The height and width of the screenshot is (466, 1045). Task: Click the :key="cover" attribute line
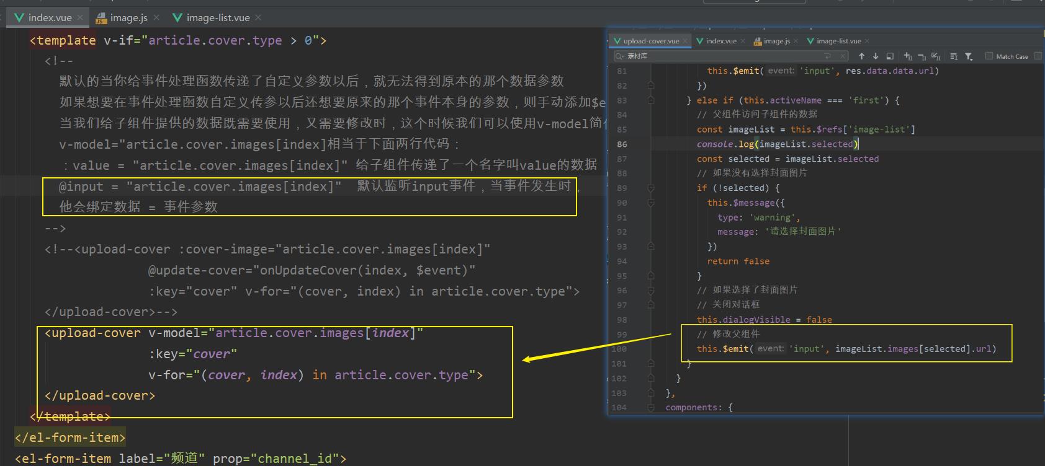[x=192, y=354]
